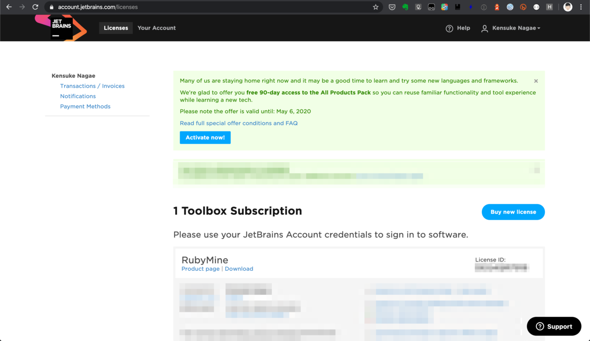Open Transactions / Invoices in the sidebar
Image resolution: width=590 pixels, height=341 pixels.
click(x=92, y=86)
